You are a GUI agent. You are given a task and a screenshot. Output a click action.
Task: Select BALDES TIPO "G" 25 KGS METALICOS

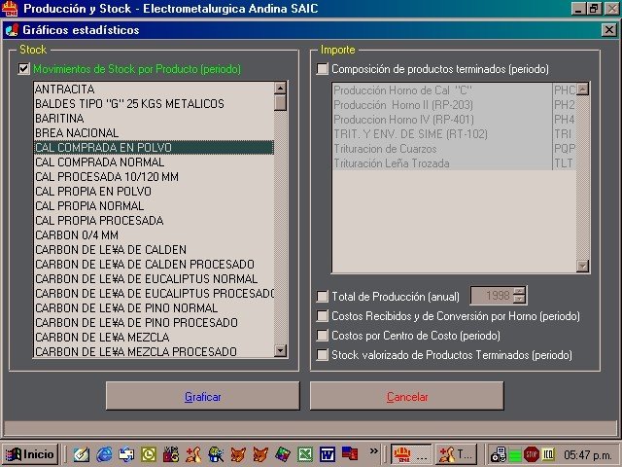(154, 104)
